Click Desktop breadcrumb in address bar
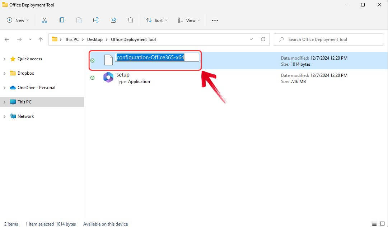The image size is (388, 227). (95, 40)
